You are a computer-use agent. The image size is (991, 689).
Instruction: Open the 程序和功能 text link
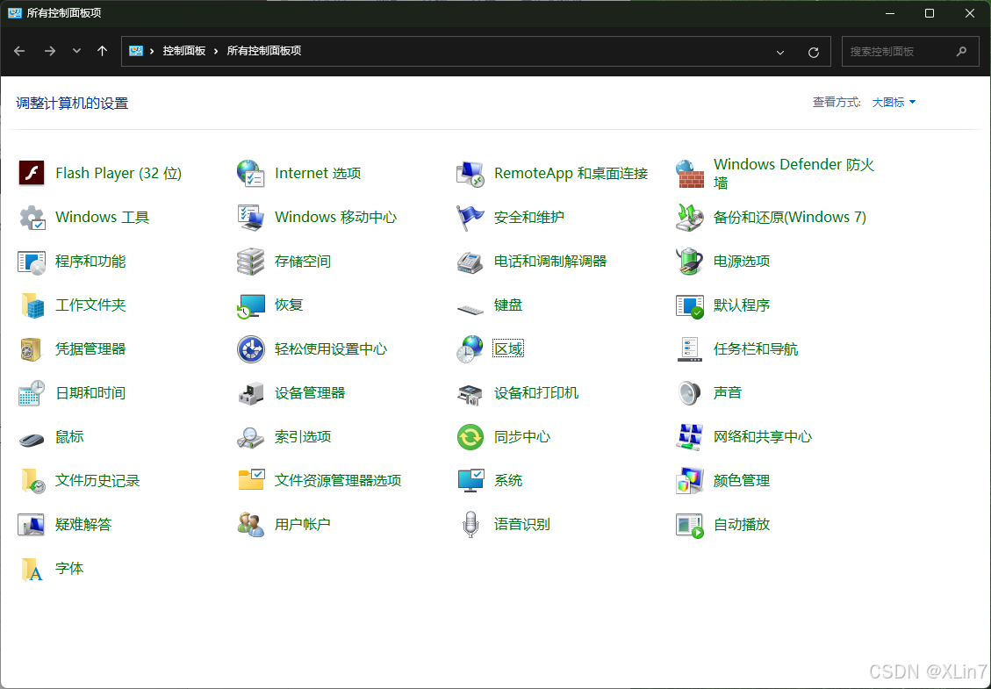[x=90, y=261]
